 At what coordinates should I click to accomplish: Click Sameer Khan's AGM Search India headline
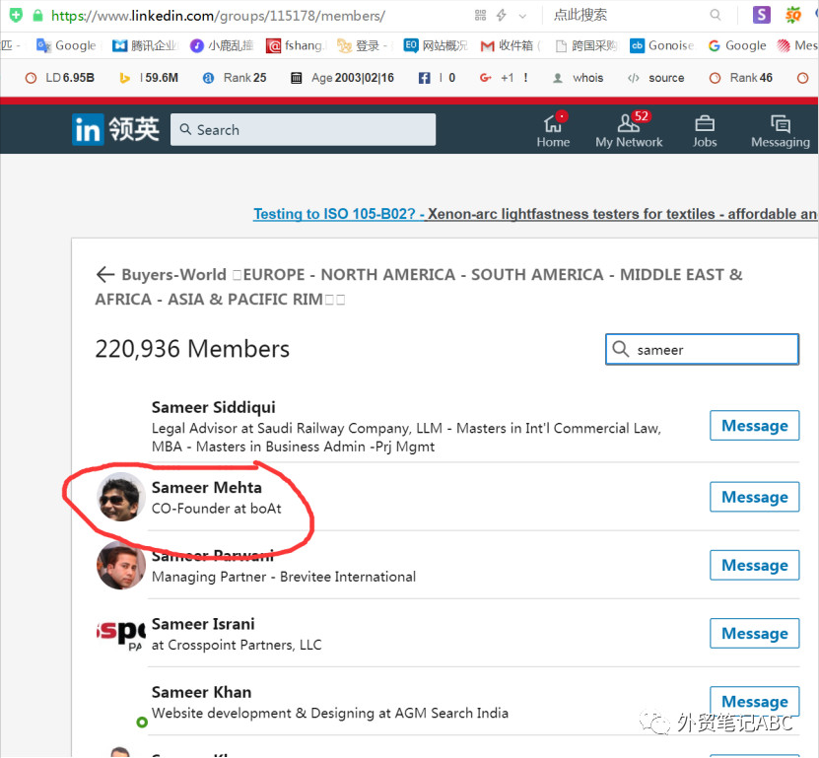click(x=329, y=713)
